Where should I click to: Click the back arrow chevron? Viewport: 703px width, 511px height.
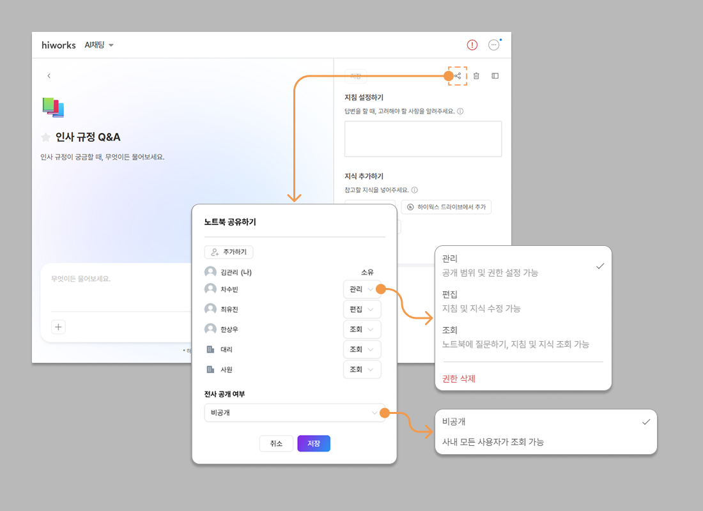point(49,76)
